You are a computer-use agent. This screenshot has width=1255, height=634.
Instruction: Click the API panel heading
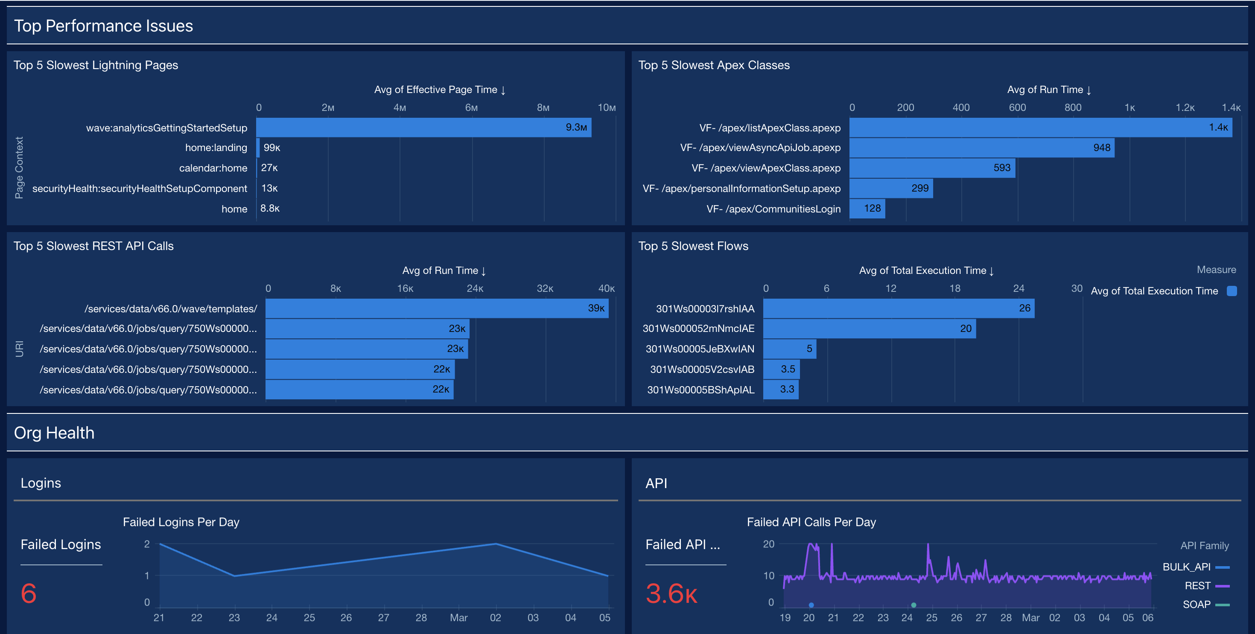tap(656, 483)
